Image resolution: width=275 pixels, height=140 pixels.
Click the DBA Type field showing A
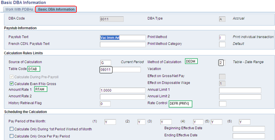point(222,19)
